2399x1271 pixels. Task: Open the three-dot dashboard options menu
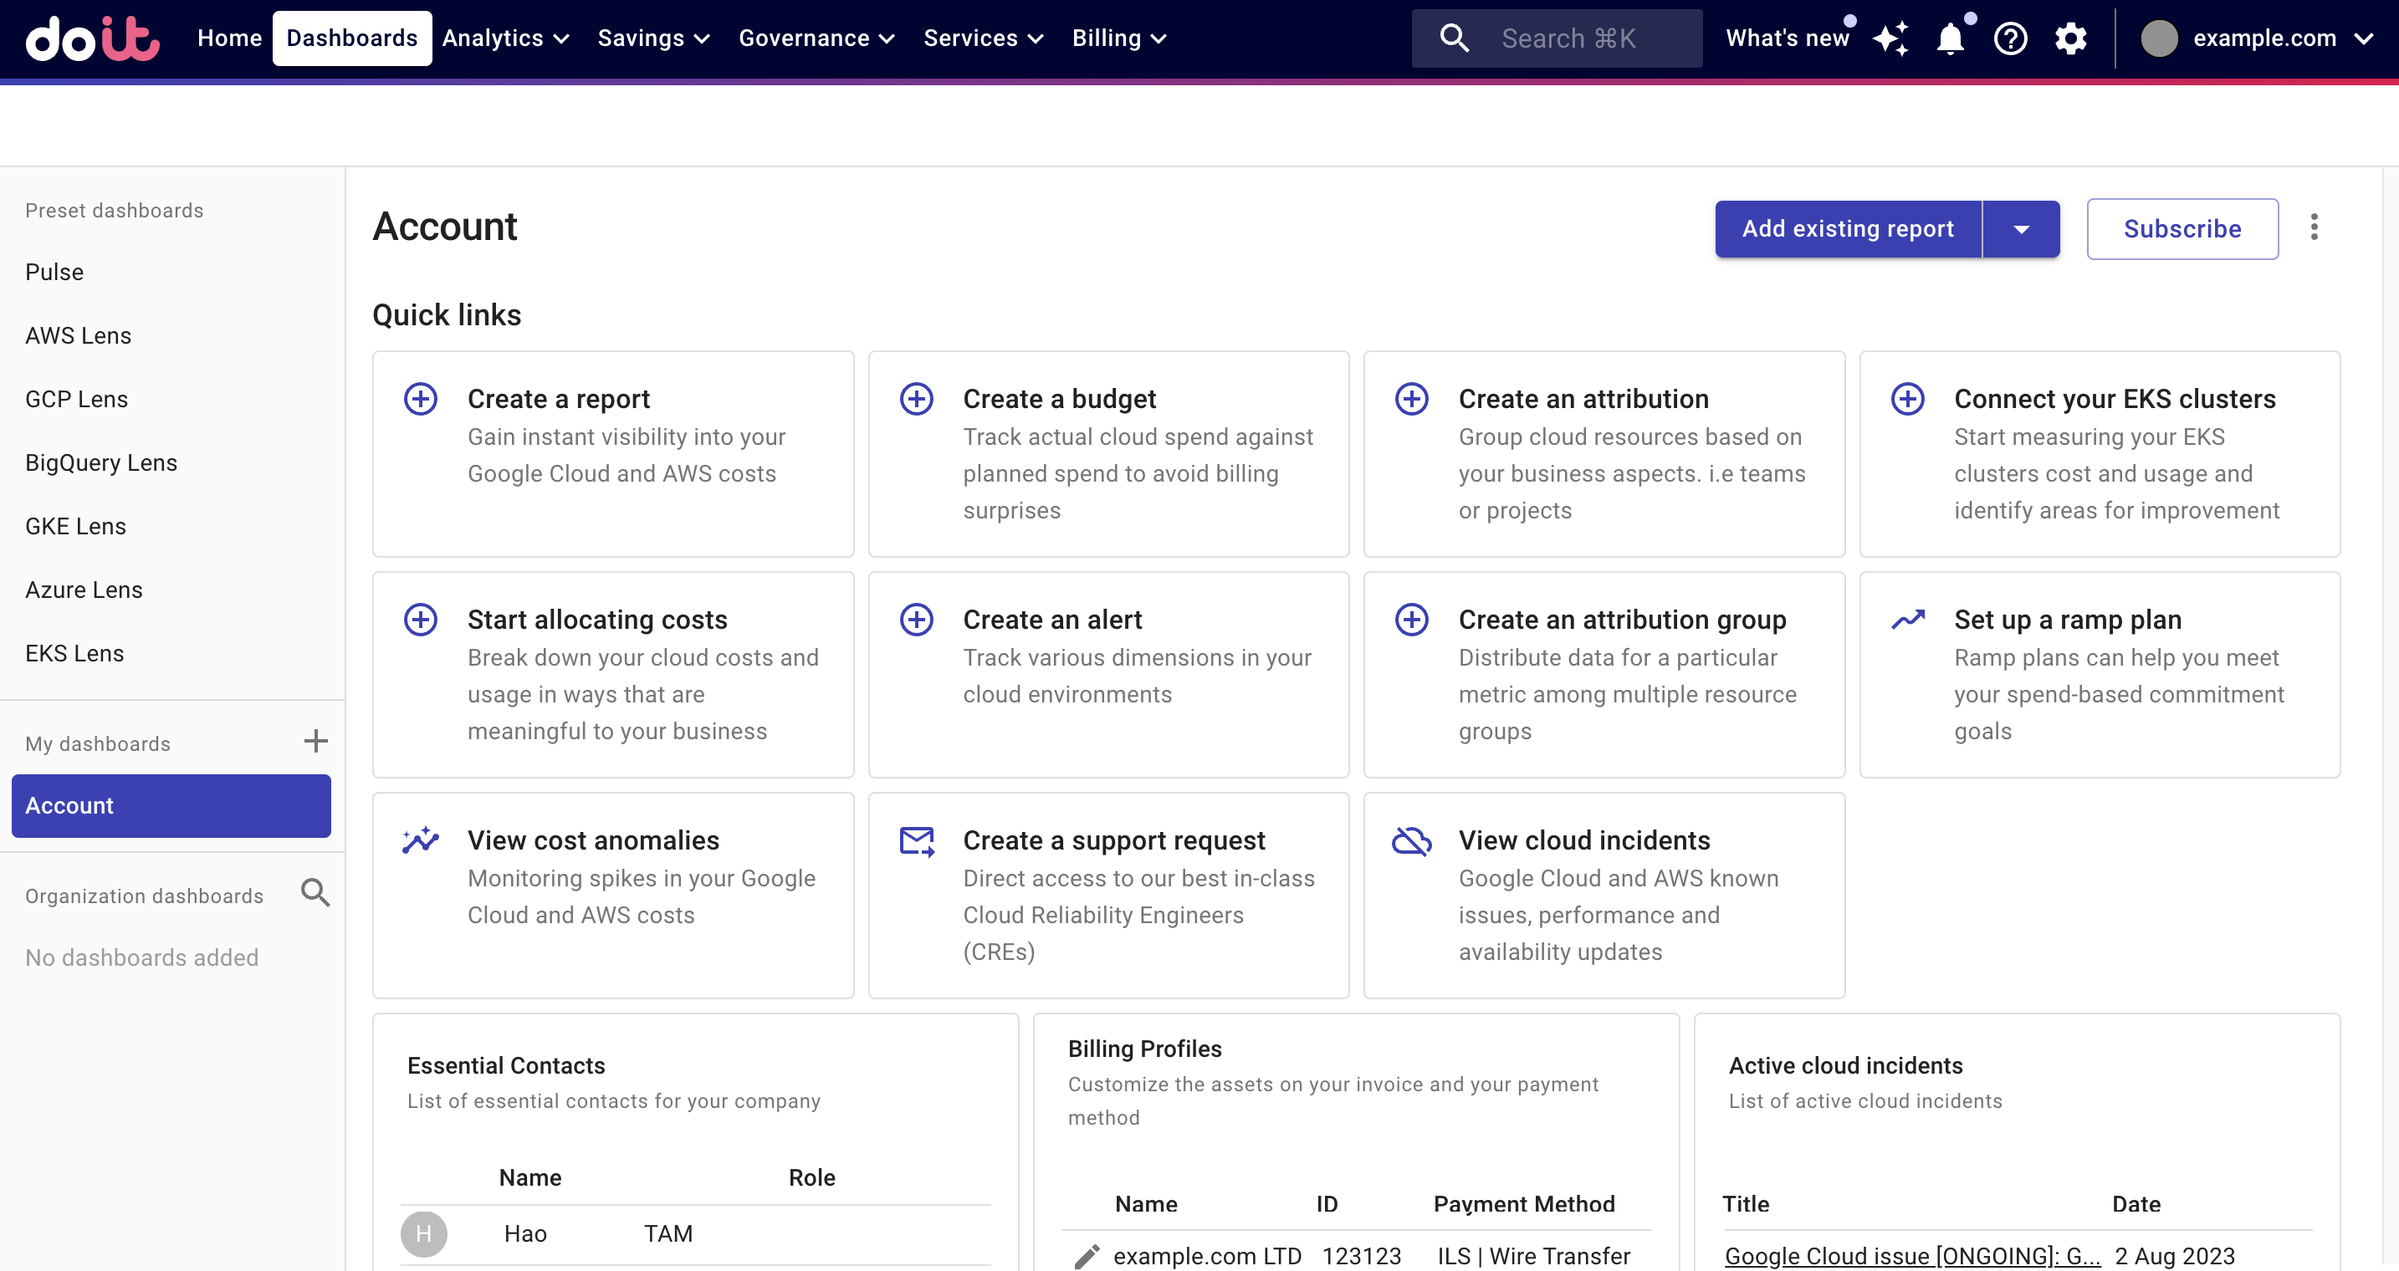[2315, 228]
